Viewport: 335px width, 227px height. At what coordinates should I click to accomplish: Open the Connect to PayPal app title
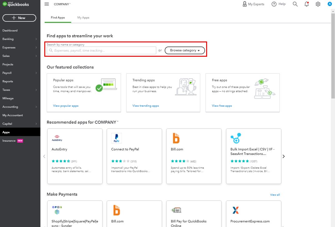point(125,149)
